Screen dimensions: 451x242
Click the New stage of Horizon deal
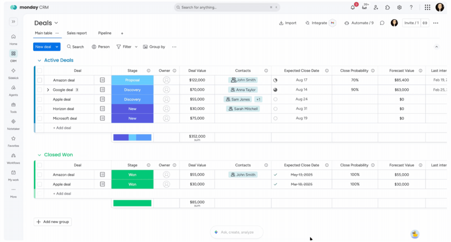132,109
